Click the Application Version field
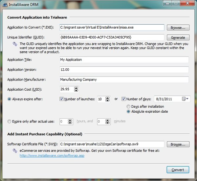 click(x=124, y=70)
